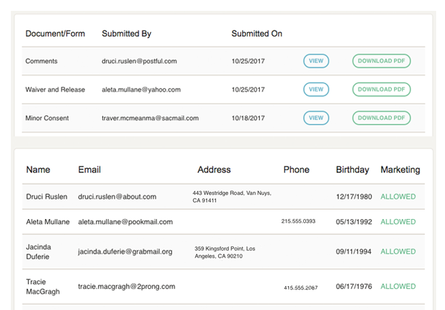The width and height of the screenshot is (445, 310).
Task: Click the Document/Form column header
Action: click(x=55, y=33)
